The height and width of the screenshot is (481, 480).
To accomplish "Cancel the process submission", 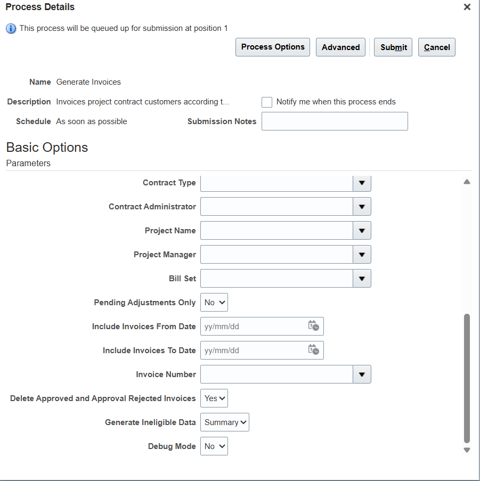I will [437, 47].
